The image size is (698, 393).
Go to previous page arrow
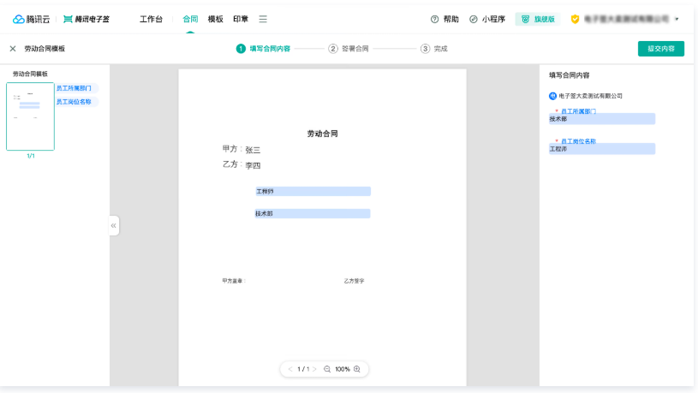[x=290, y=369]
